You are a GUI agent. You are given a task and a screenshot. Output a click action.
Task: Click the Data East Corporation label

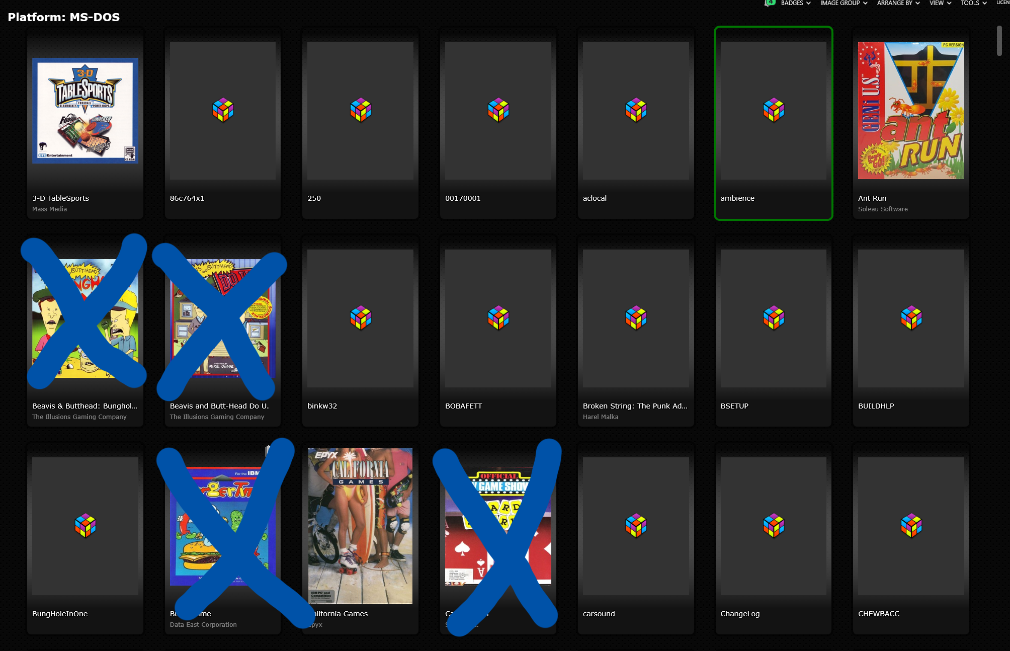(x=203, y=625)
